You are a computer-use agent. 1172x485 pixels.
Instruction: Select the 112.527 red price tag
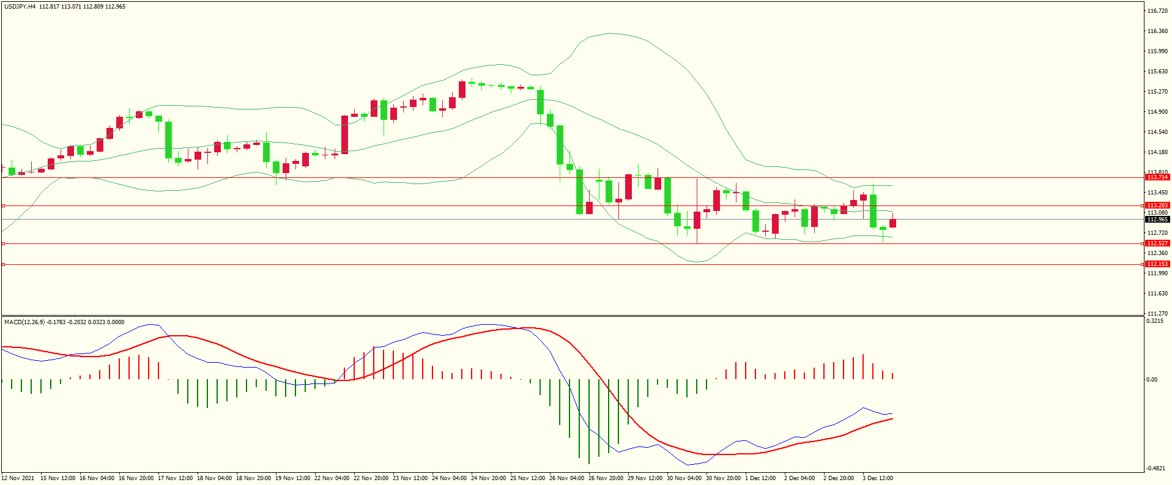click(1157, 243)
